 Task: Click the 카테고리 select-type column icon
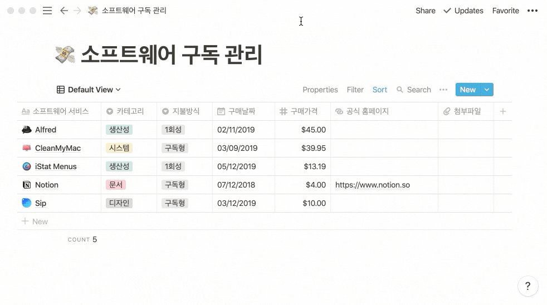click(x=110, y=111)
